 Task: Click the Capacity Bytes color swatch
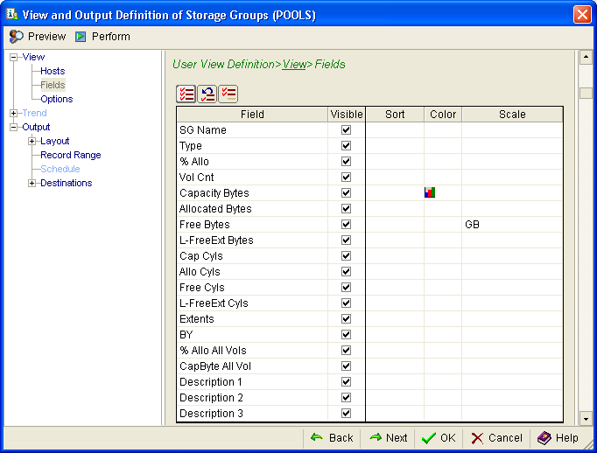[x=430, y=193]
